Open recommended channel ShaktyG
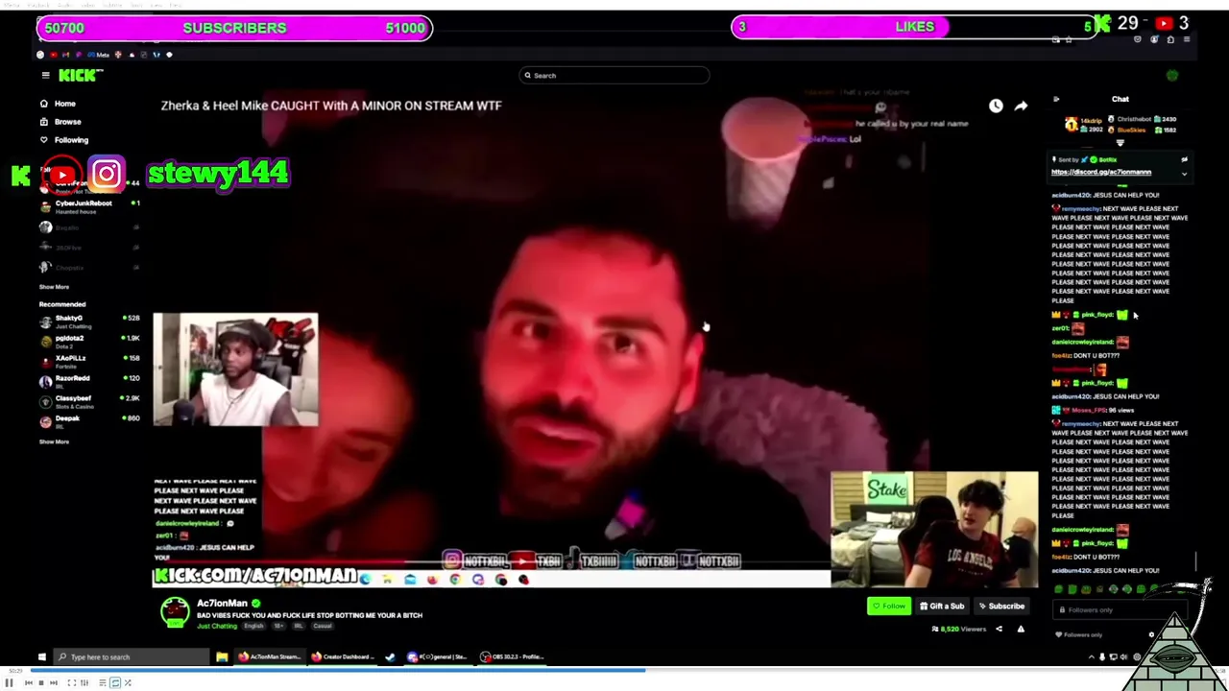This screenshot has height=691, width=1229. coord(90,321)
